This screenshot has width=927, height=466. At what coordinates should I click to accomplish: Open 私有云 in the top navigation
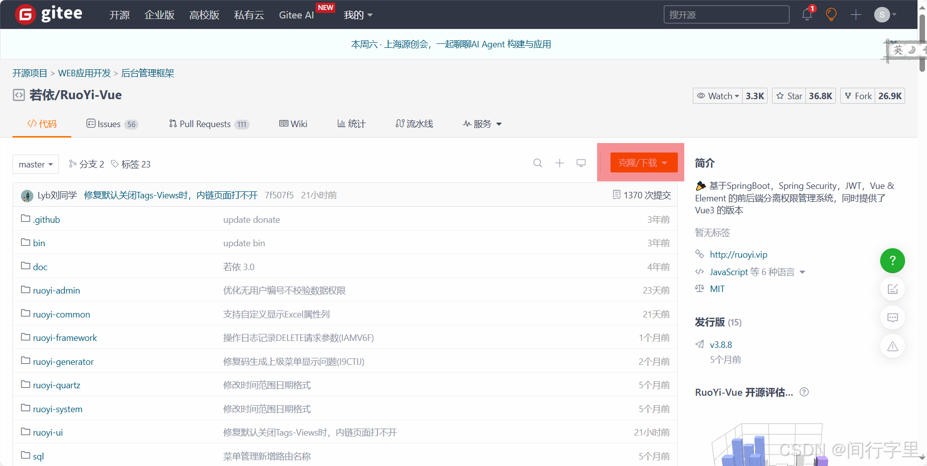pos(249,15)
